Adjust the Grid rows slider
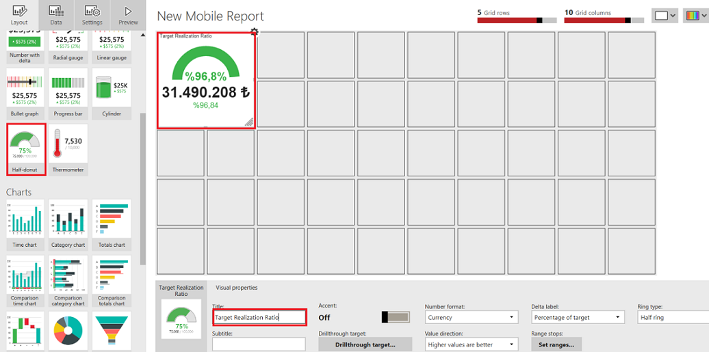 517,21
